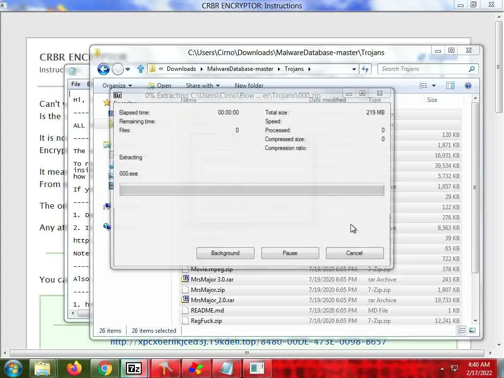
Task: Expand the view options dropdown arrow
Action: click(x=434, y=86)
